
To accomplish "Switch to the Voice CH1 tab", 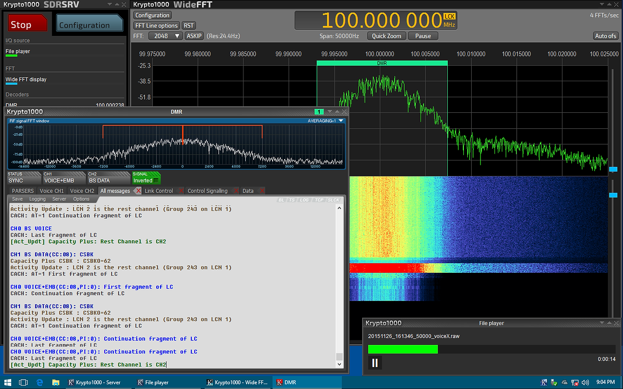I will pyautogui.click(x=52, y=191).
